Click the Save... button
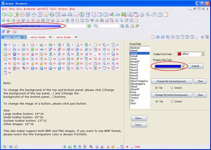The width and height of the screenshot is (211, 150). 139,125
